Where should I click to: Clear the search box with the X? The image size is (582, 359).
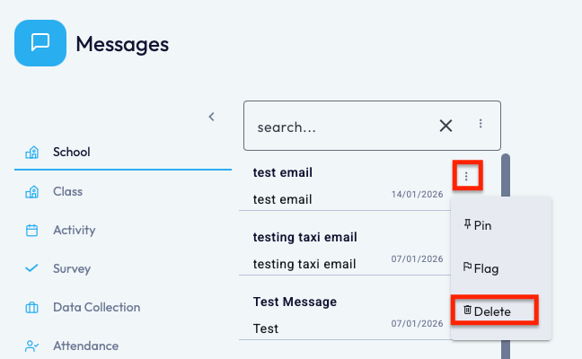[x=445, y=126]
